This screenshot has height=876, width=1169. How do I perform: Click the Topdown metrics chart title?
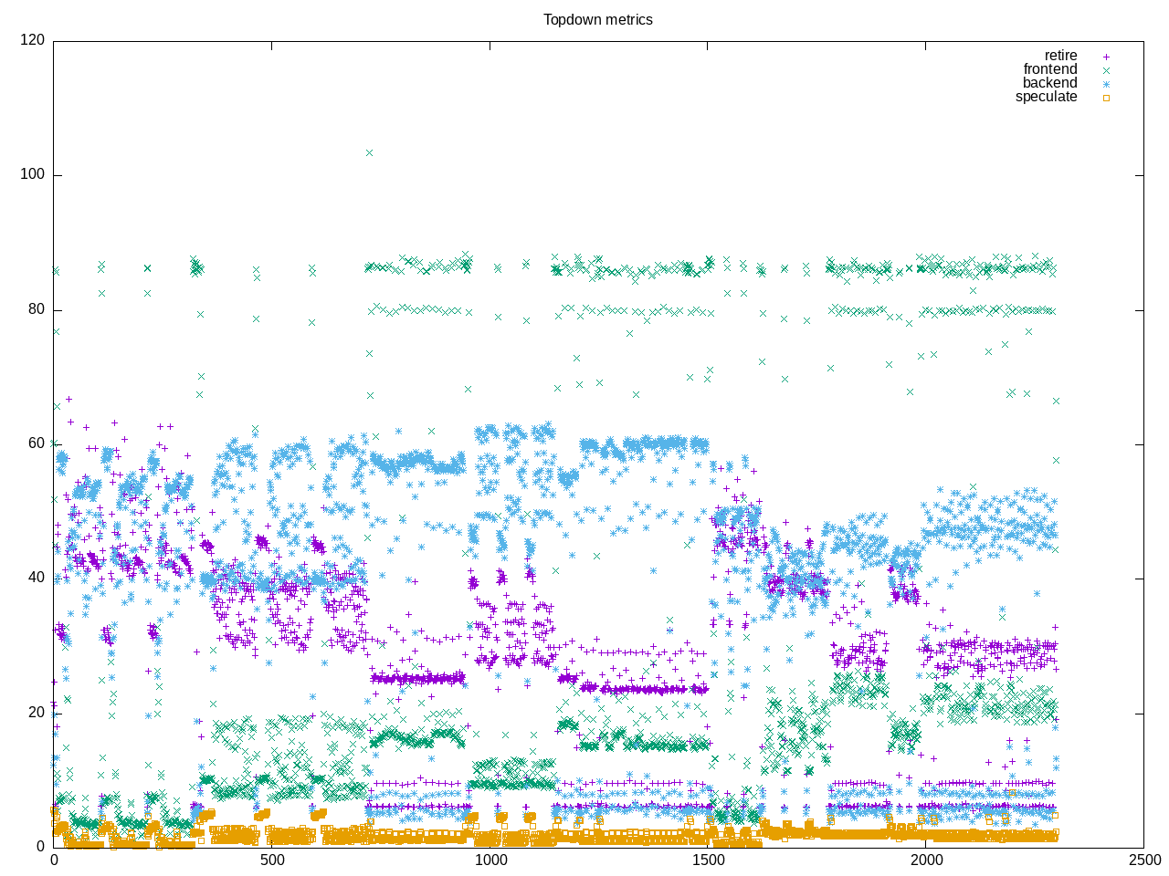coord(597,19)
